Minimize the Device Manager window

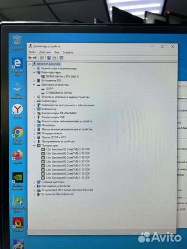point(152,47)
